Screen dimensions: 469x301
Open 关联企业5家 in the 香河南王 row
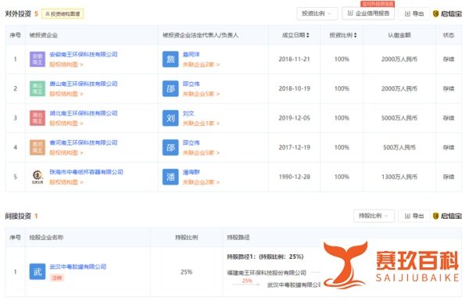pos(201,152)
